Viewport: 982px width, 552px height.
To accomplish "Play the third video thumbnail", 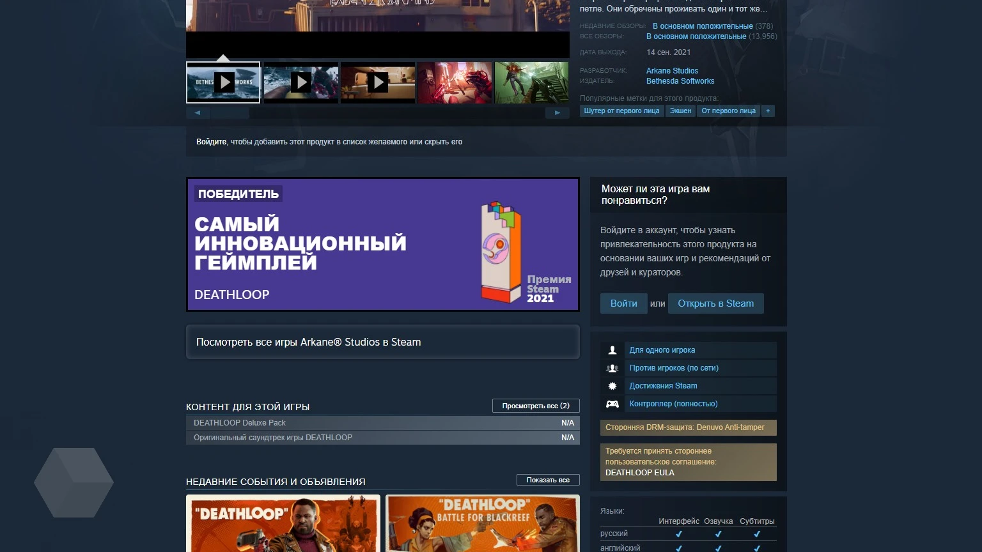I will point(378,82).
